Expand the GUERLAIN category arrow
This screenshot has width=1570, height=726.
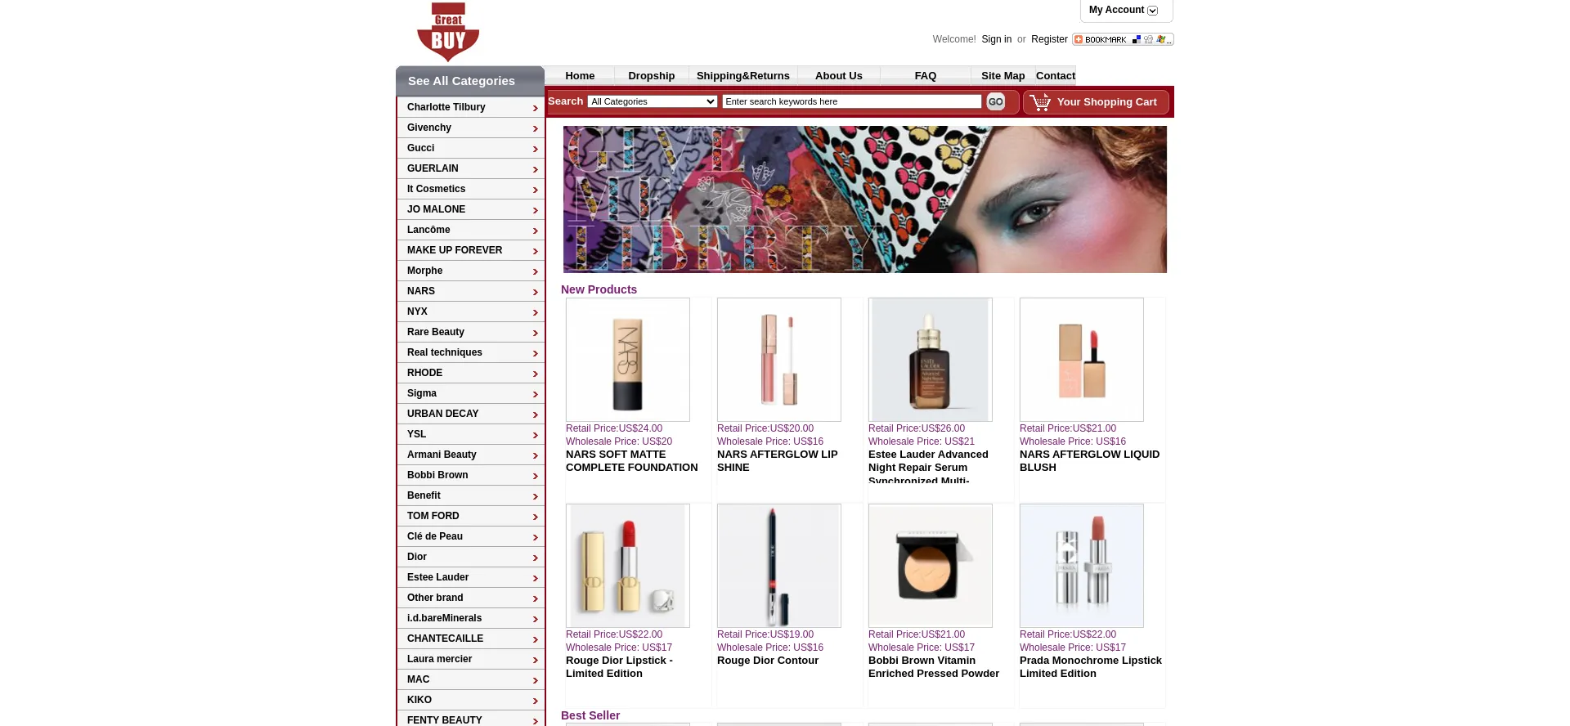pos(536,169)
